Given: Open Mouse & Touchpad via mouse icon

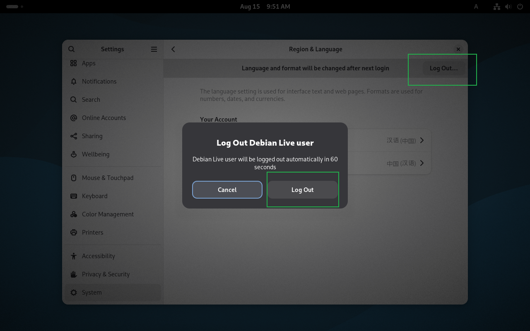Looking at the screenshot, I should click(74, 178).
